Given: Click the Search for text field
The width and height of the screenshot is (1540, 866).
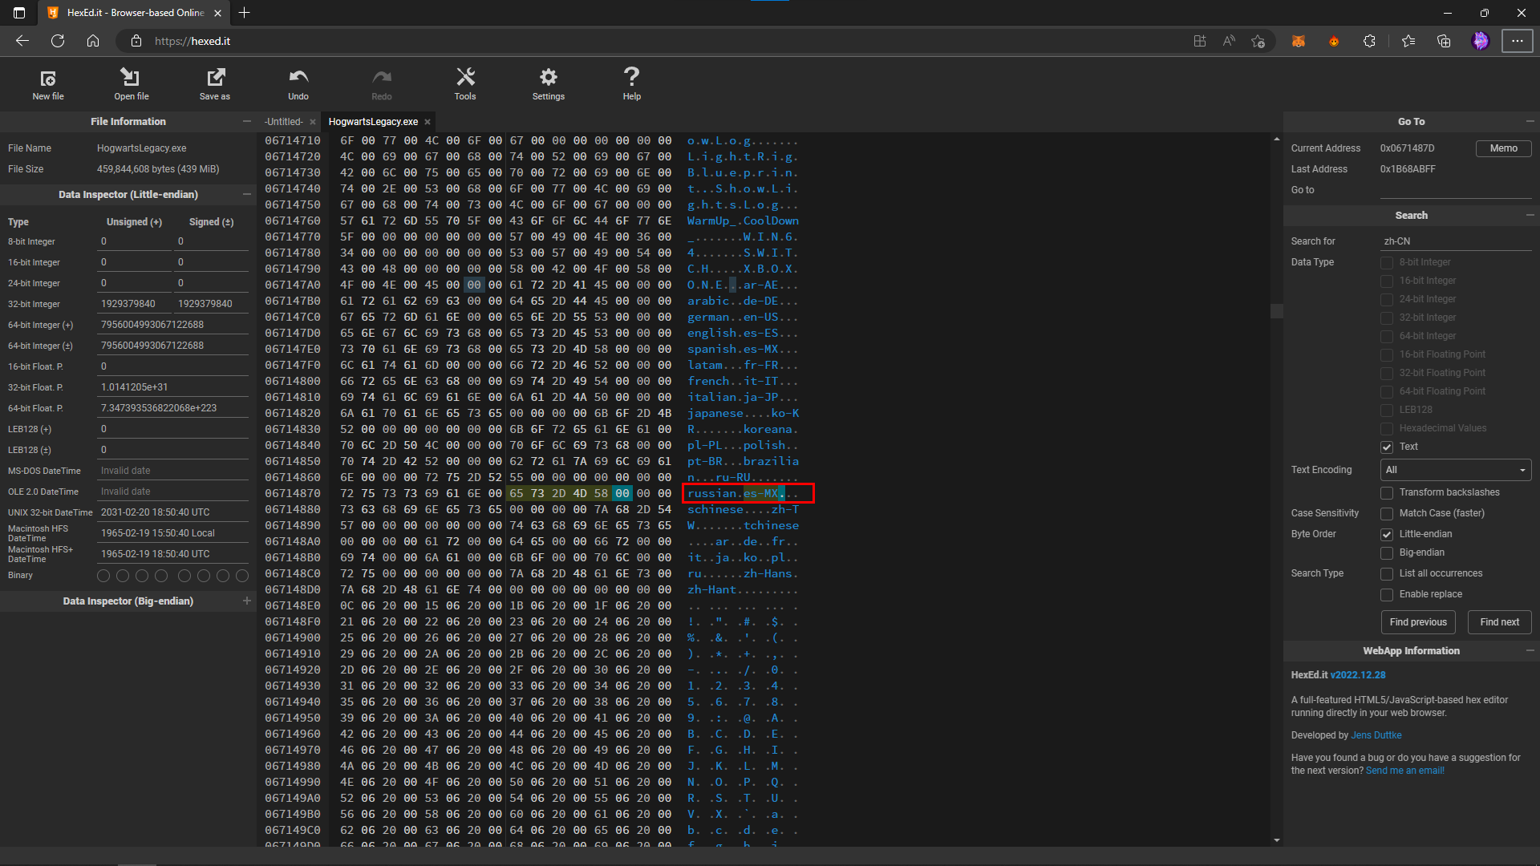Looking at the screenshot, I should pos(1456,241).
